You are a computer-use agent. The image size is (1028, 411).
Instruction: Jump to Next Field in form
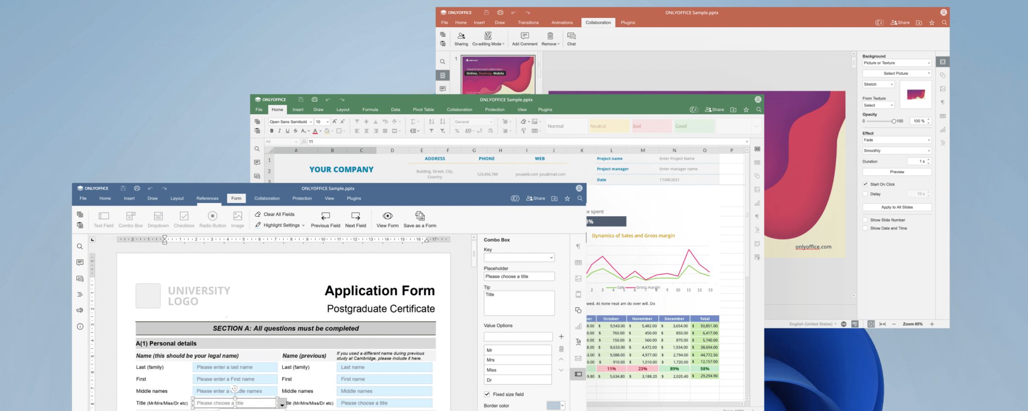click(x=355, y=219)
